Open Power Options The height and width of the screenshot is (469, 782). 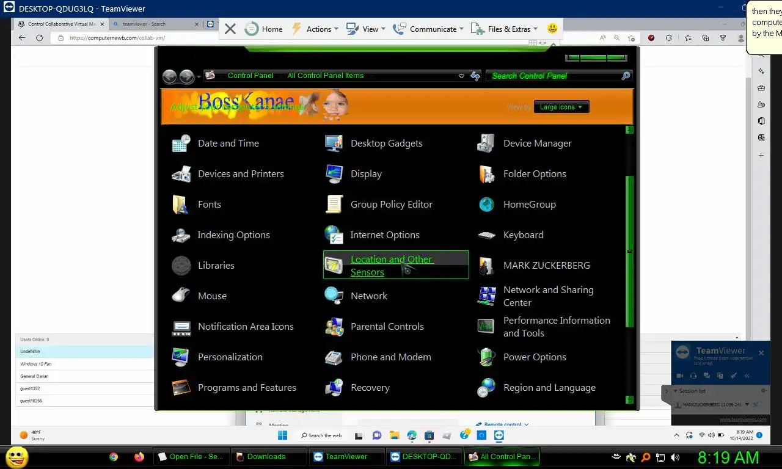tap(521, 357)
